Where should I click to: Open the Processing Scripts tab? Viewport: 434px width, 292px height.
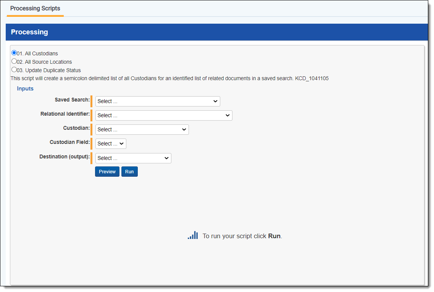[35, 8]
